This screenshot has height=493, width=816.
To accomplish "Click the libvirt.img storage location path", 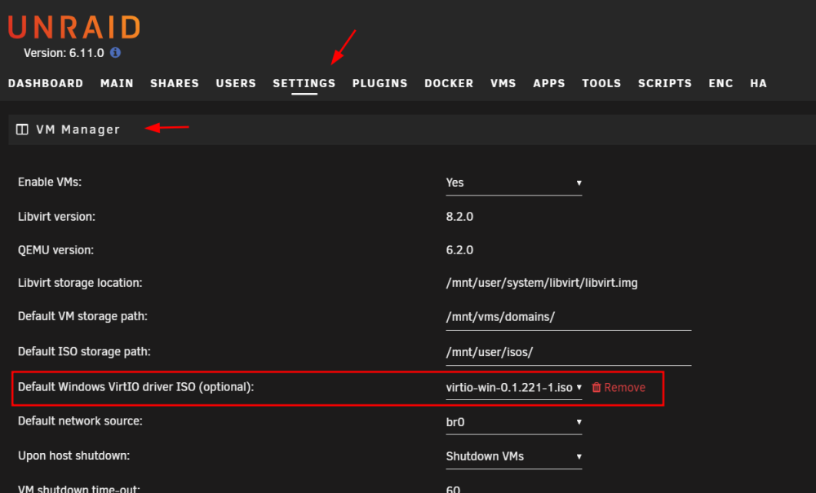I will tap(542, 283).
